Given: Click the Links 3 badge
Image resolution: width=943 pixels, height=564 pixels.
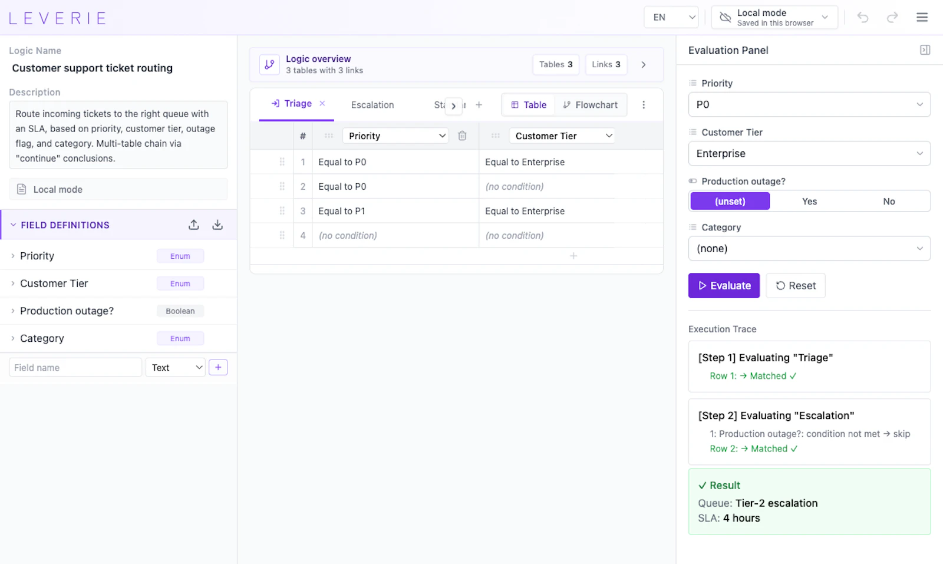Looking at the screenshot, I should point(606,64).
